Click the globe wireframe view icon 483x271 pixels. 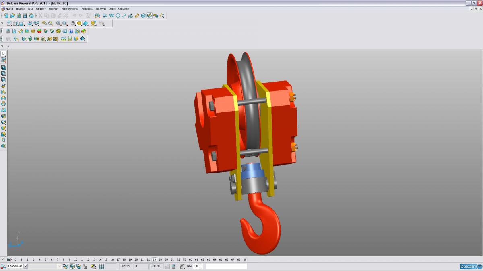[x=73, y=23]
